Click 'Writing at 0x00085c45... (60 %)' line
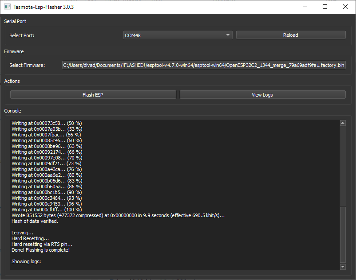Screen dimensions: 356x280 click(47, 140)
